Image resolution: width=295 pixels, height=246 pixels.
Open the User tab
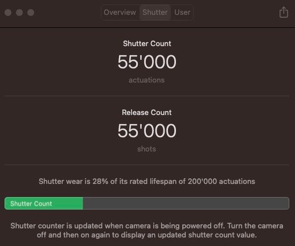coord(182,13)
